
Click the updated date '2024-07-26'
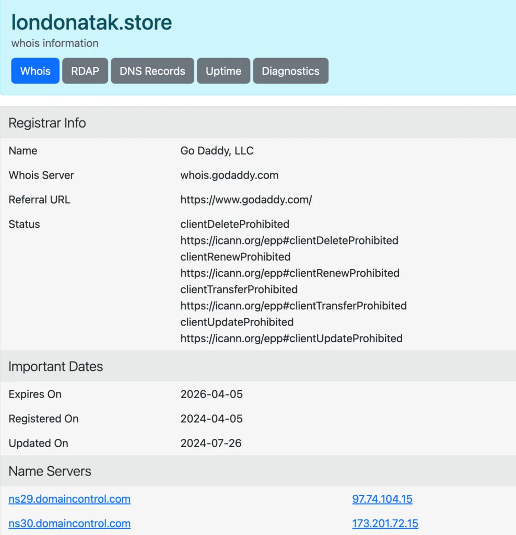(211, 443)
